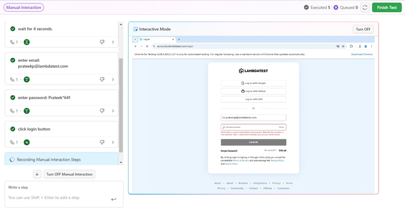Click the gray LOGIN button
The width and height of the screenshot is (405, 212).
click(254, 142)
